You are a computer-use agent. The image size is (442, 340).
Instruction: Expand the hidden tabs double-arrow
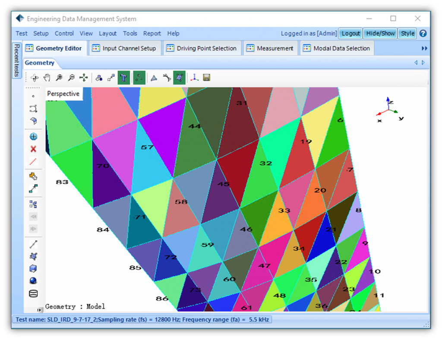pyautogui.click(x=424, y=48)
